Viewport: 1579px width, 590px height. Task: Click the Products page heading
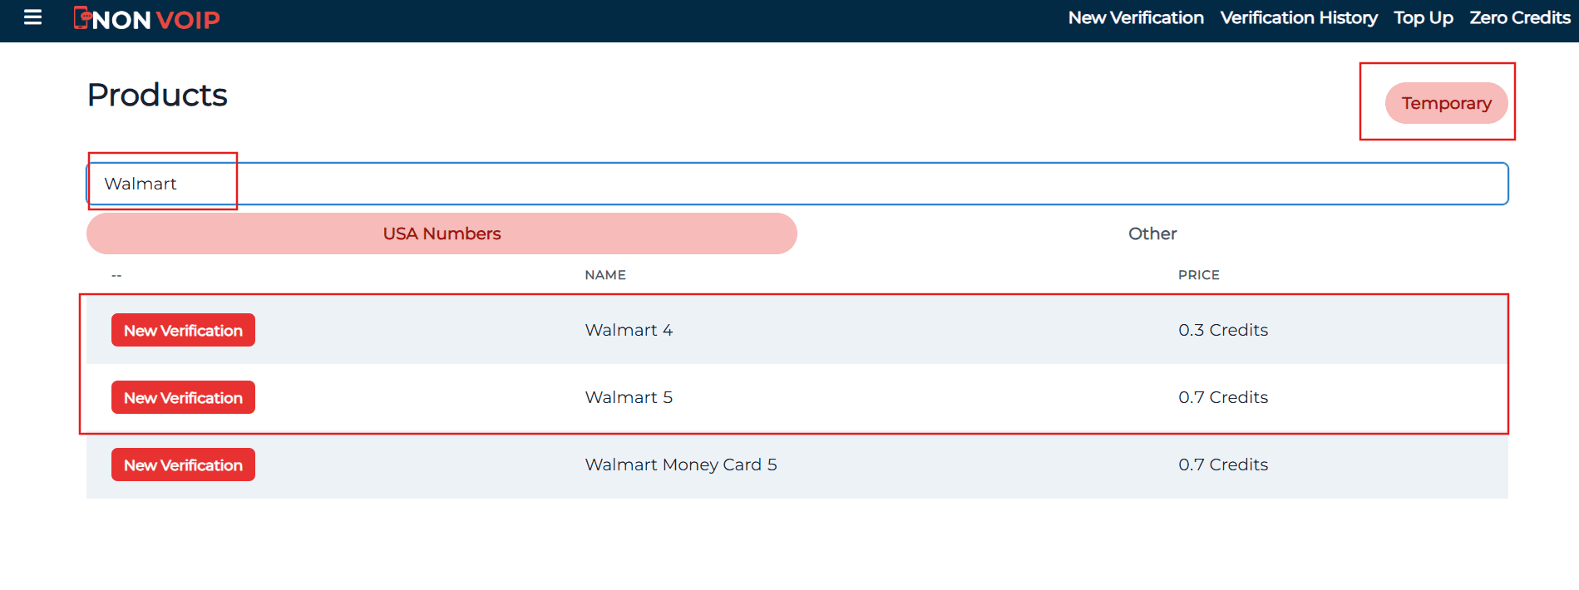tap(157, 95)
